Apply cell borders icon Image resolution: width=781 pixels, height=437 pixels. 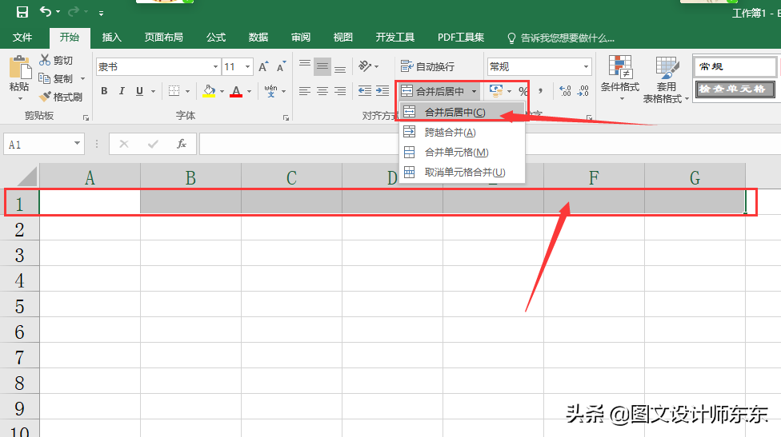(x=174, y=91)
